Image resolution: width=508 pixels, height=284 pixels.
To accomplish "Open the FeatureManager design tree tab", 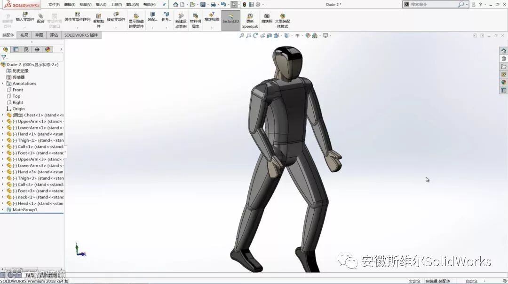I will click(x=6, y=49).
